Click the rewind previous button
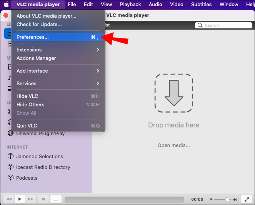This screenshot has height=205, width=255. (9, 199)
